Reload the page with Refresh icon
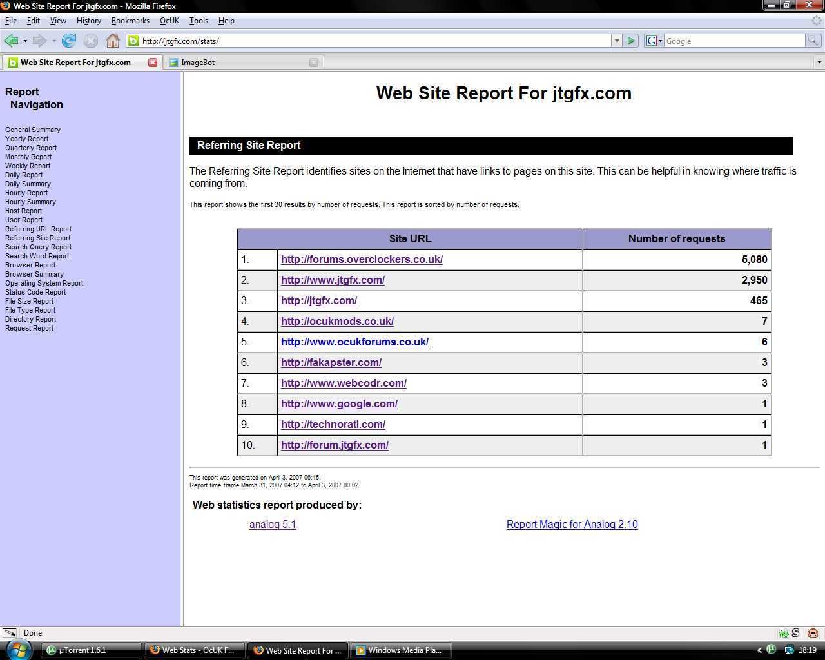This screenshot has height=660, width=825. pos(69,41)
